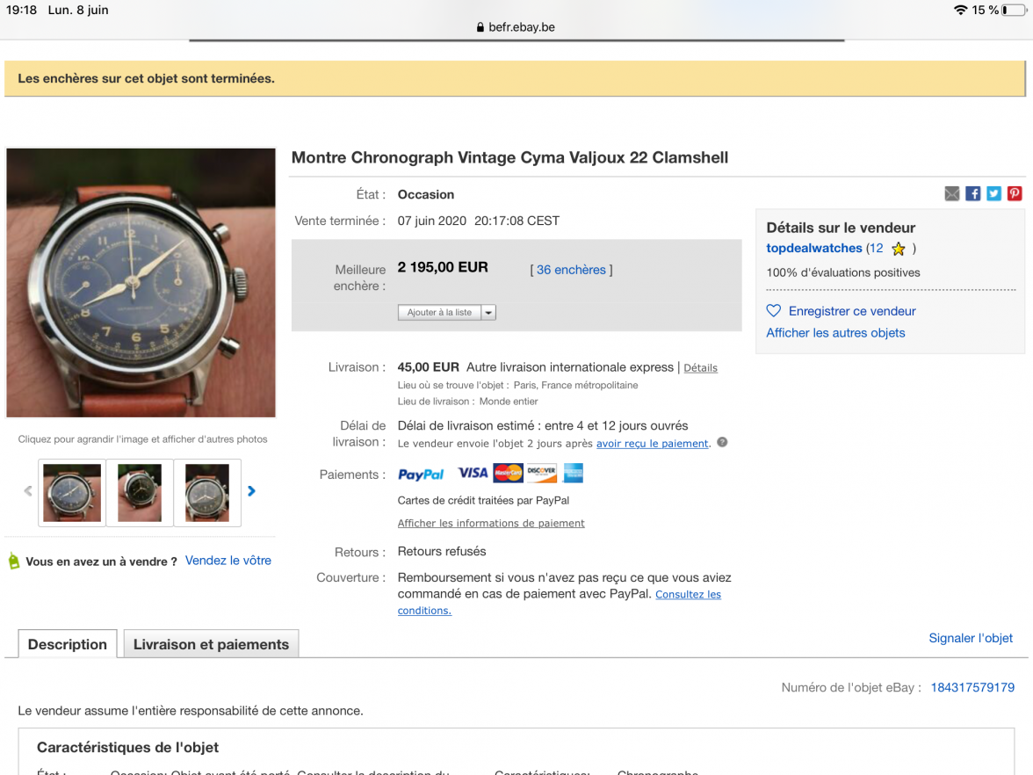Open topdealwatches seller profile
Viewport: 1033px width, 775px height.
click(814, 249)
